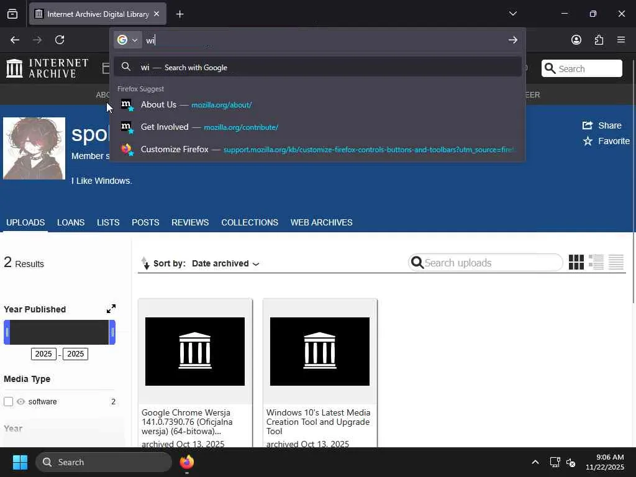636x477 pixels.
Task: Go back to the previous page
Action: tap(15, 40)
